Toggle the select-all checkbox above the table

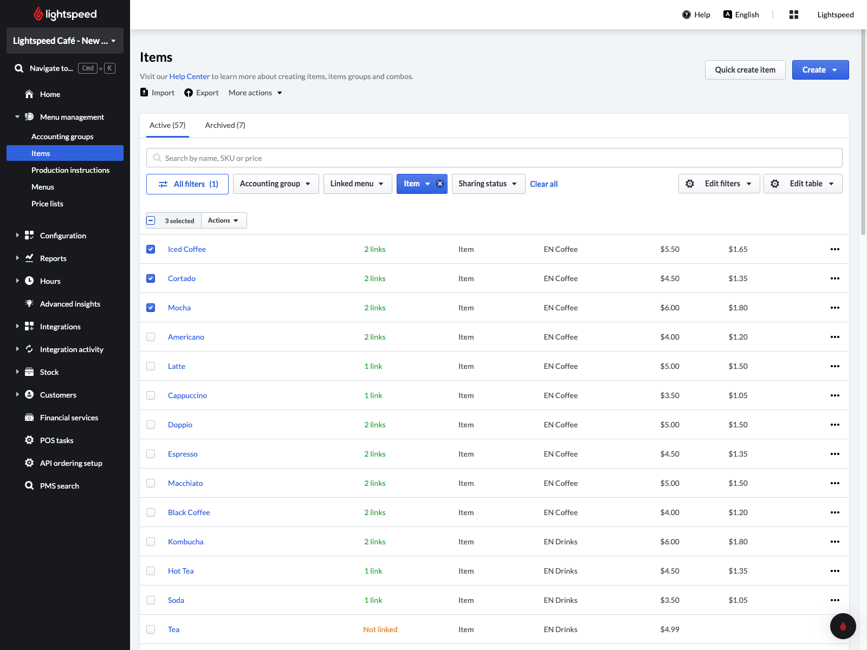point(151,220)
